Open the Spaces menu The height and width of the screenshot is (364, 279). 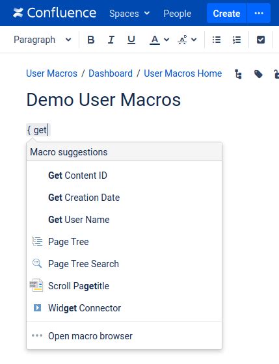pyautogui.click(x=129, y=14)
